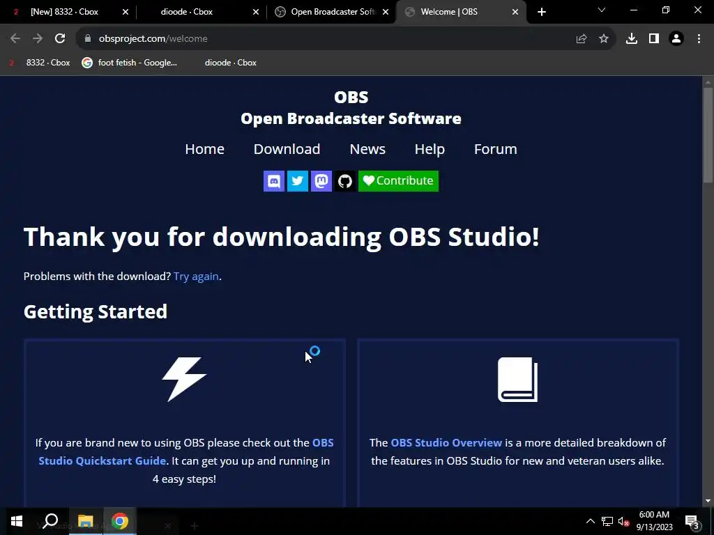
Task: Open Windows taskbar search
Action: pos(50,521)
